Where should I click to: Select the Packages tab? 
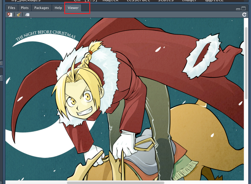click(42, 8)
